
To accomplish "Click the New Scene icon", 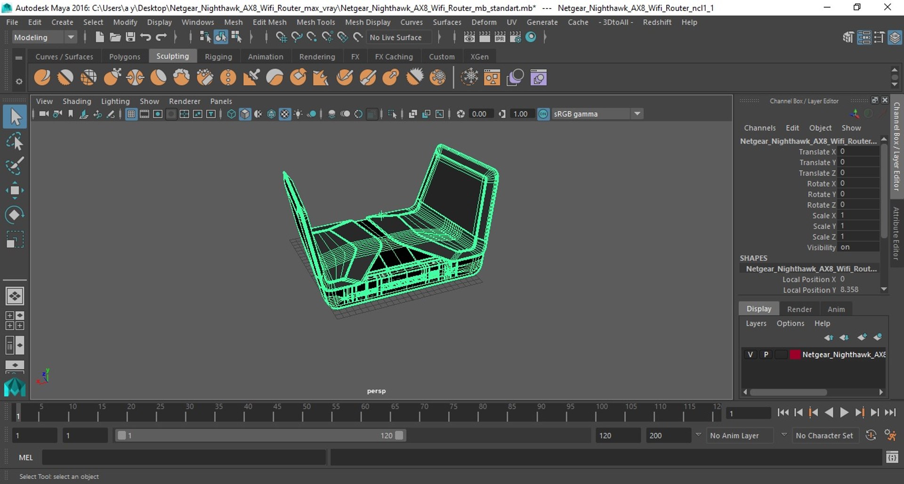I will tap(99, 37).
